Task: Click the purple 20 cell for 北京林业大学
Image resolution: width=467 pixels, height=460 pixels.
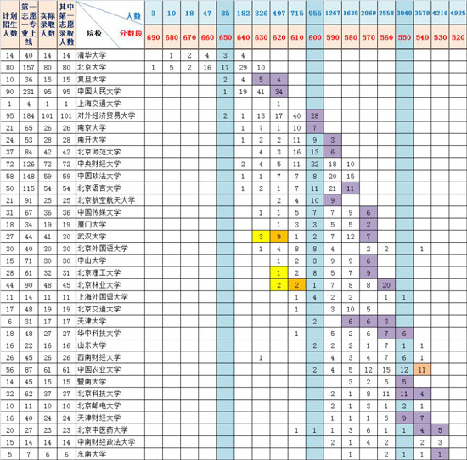Action: click(x=386, y=285)
